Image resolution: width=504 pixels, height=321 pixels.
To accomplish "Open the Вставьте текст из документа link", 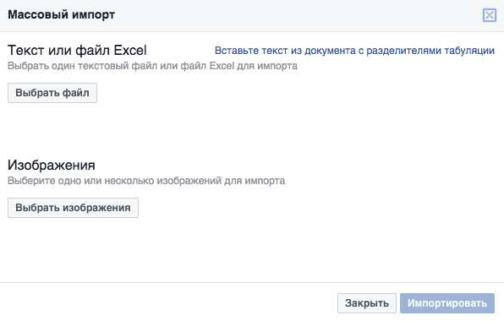I will (x=354, y=51).
